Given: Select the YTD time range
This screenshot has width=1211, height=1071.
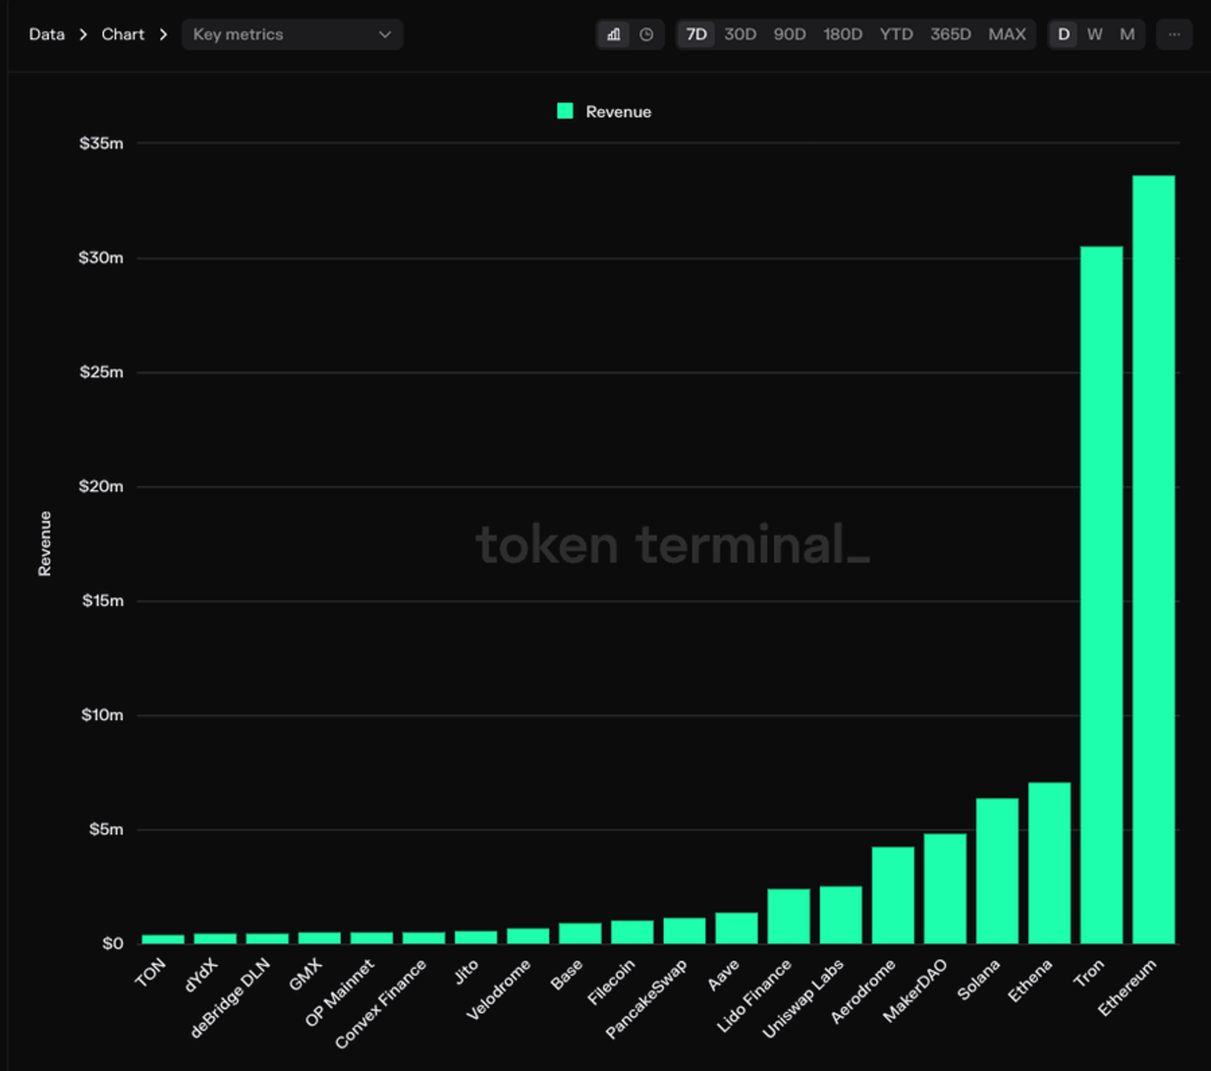Looking at the screenshot, I should [x=896, y=35].
